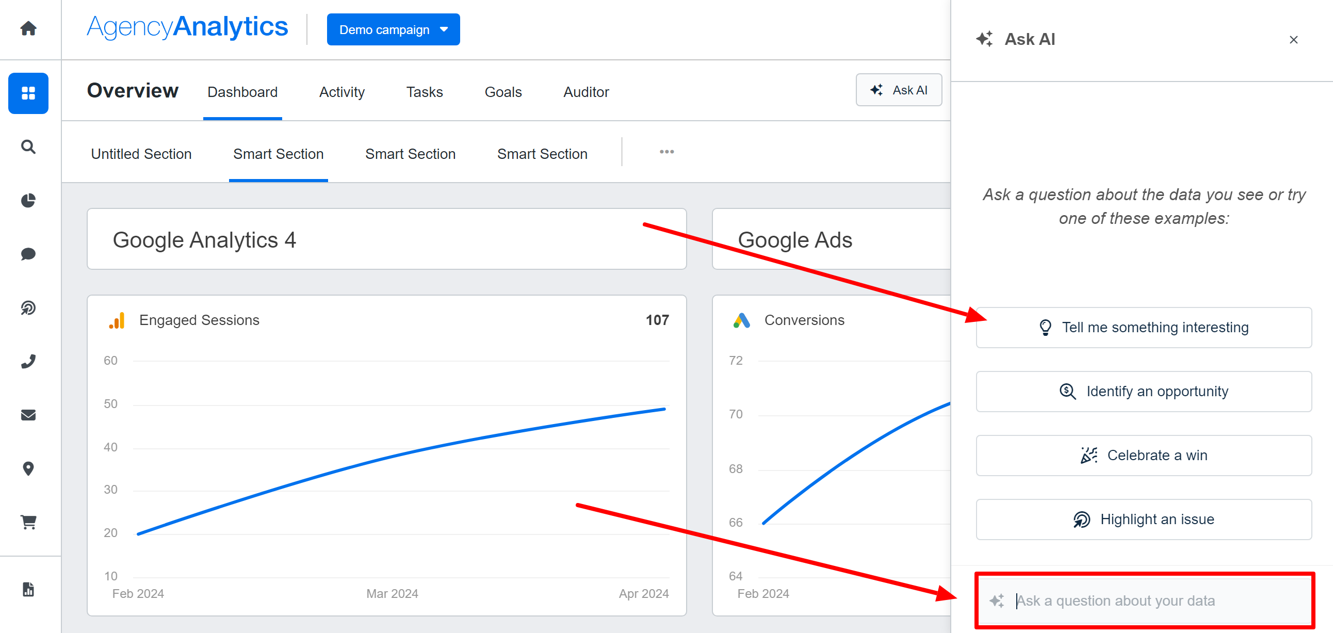The width and height of the screenshot is (1333, 633).
Task: Open the dashboard grid icon
Action: [28, 93]
